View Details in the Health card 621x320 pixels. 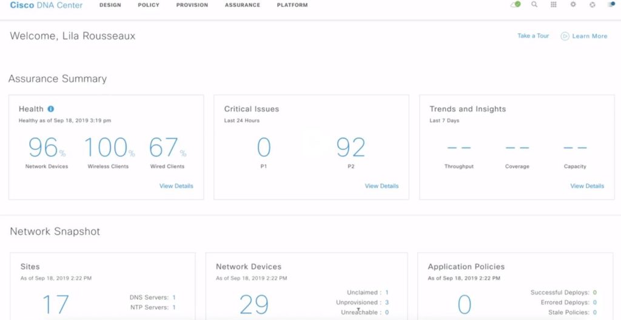176,186
